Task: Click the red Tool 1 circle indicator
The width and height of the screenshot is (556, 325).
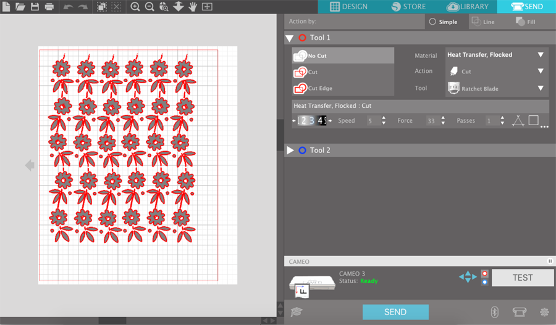Action: [302, 38]
